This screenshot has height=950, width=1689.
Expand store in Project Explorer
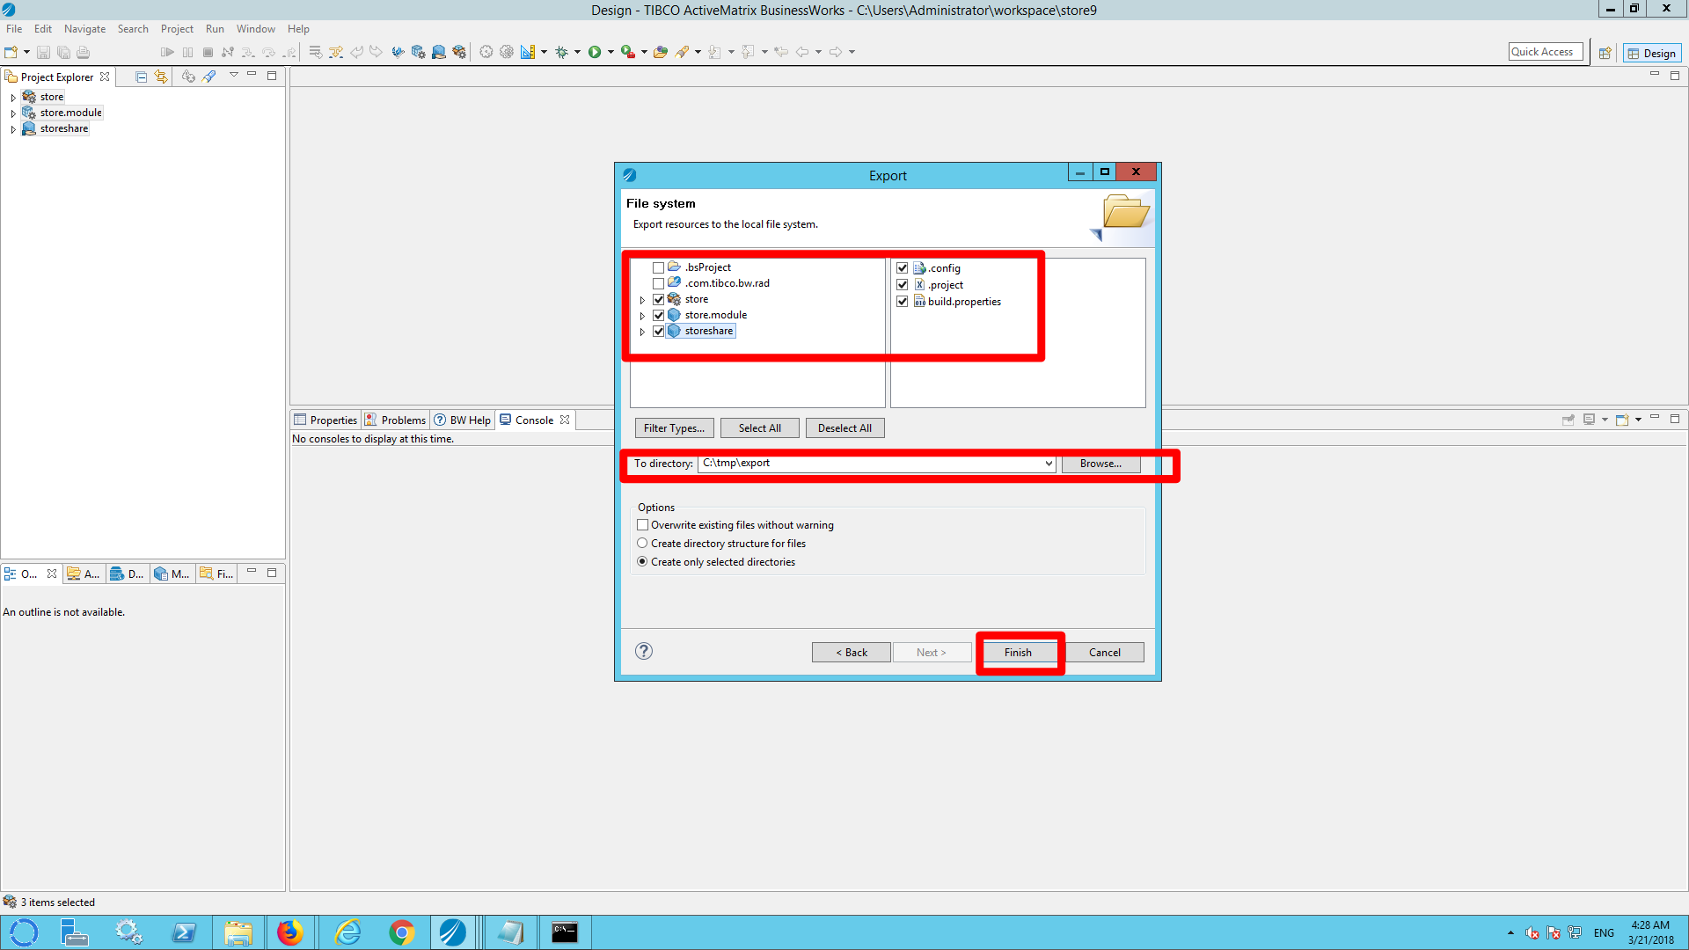coord(13,98)
